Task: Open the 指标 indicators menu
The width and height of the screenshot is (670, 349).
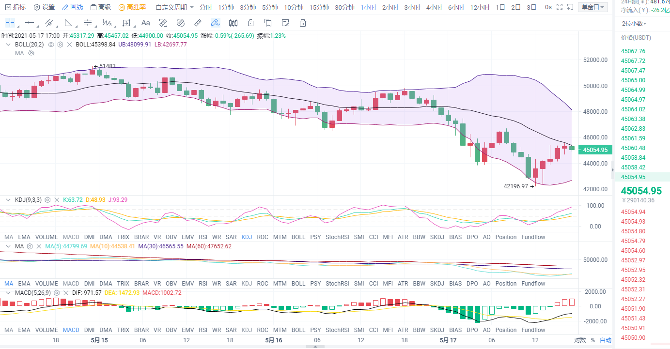Action: click(16, 7)
